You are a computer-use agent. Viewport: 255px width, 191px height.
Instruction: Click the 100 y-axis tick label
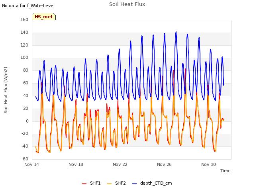(x=24, y=57)
